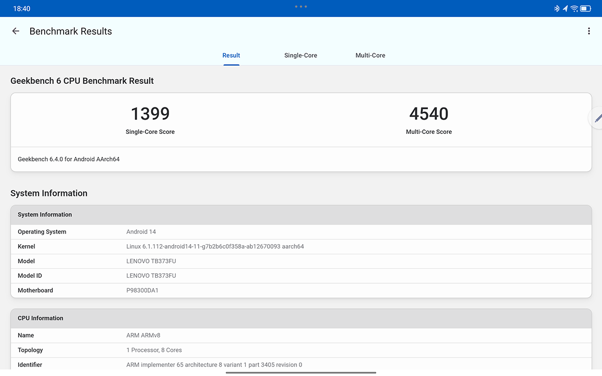Tap the CPU Topology row
This screenshot has width=602, height=376.
click(x=301, y=350)
